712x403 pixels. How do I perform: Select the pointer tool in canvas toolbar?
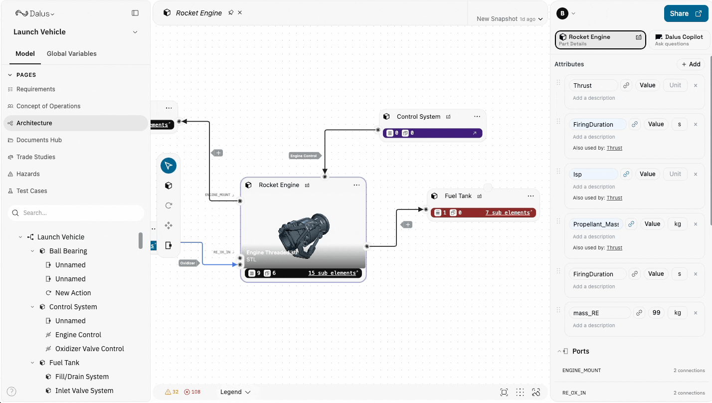[169, 166]
